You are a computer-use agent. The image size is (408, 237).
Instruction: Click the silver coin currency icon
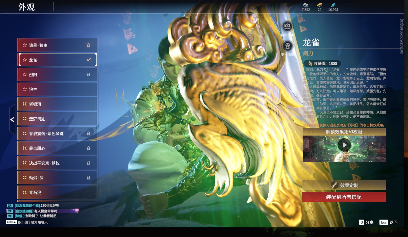306,5
